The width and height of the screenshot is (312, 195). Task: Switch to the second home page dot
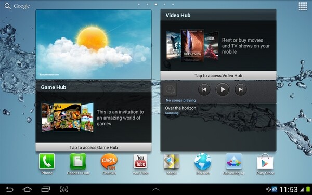(147, 4)
